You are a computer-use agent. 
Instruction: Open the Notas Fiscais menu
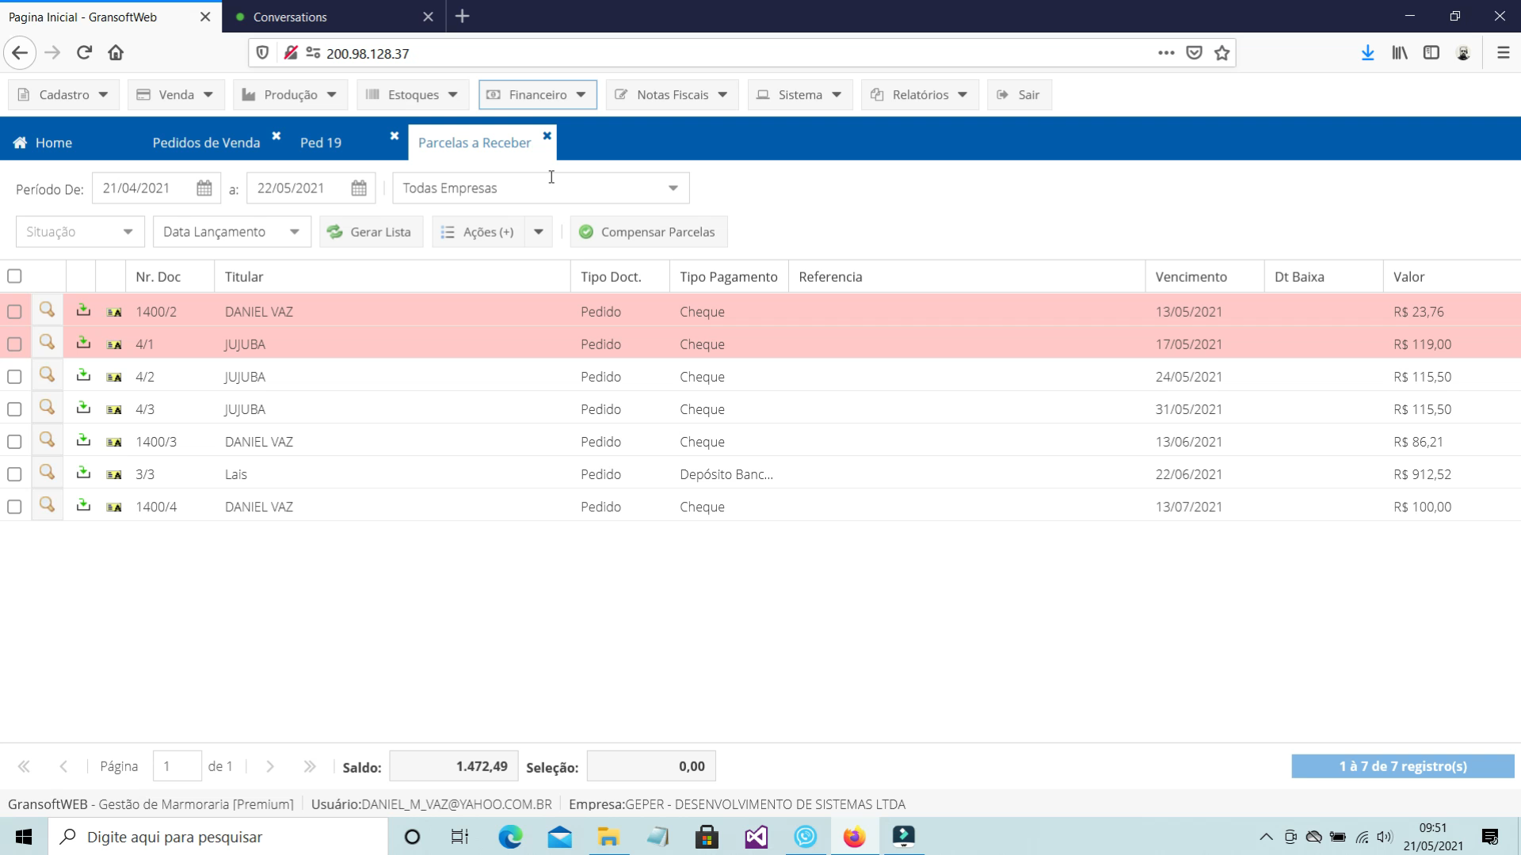click(673, 95)
